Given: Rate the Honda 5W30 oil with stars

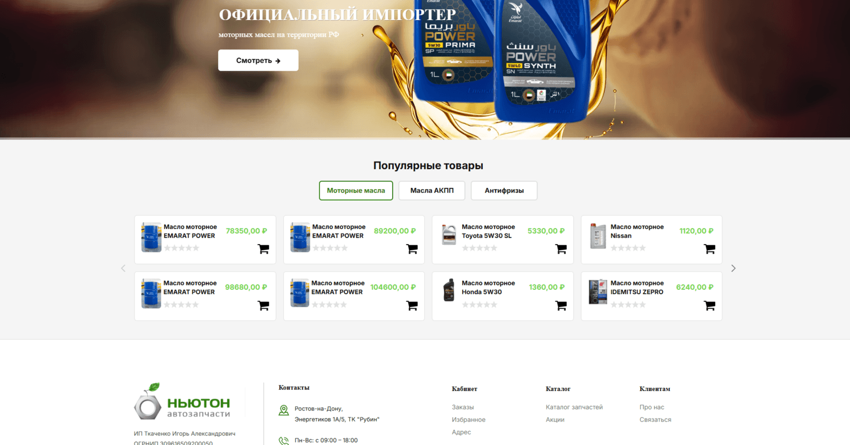Looking at the screenshot, I should point(480,305).
